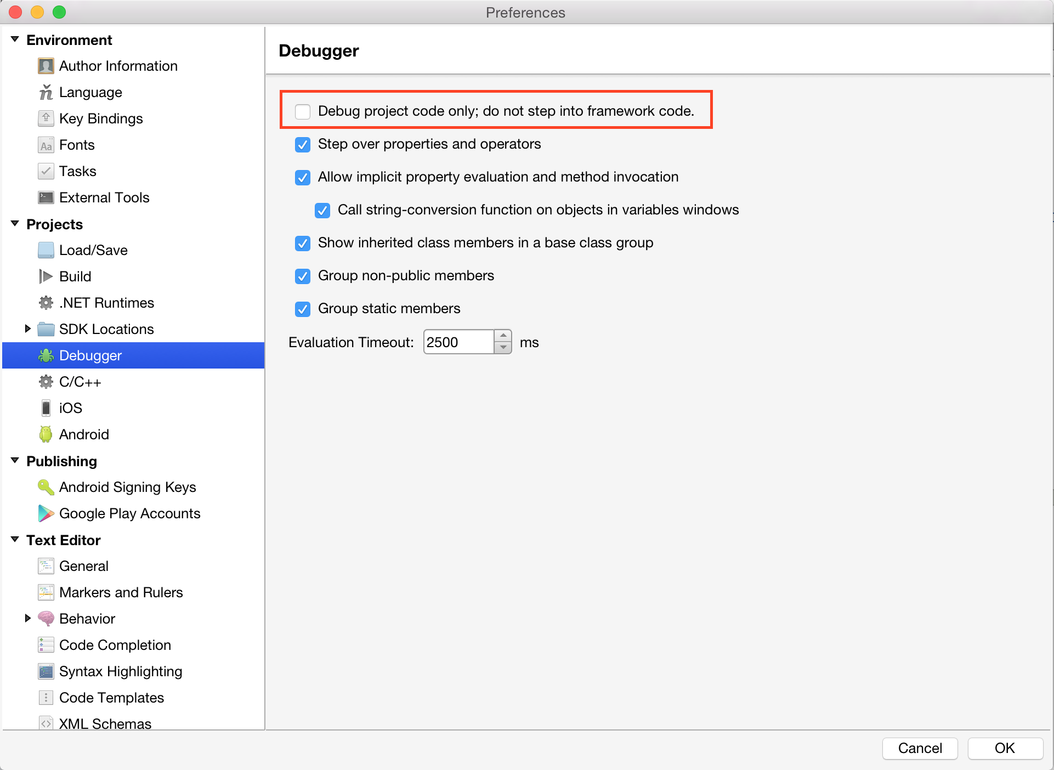Click the Google Play Accounts icon
1054x770 pixels.
point(46,513)
